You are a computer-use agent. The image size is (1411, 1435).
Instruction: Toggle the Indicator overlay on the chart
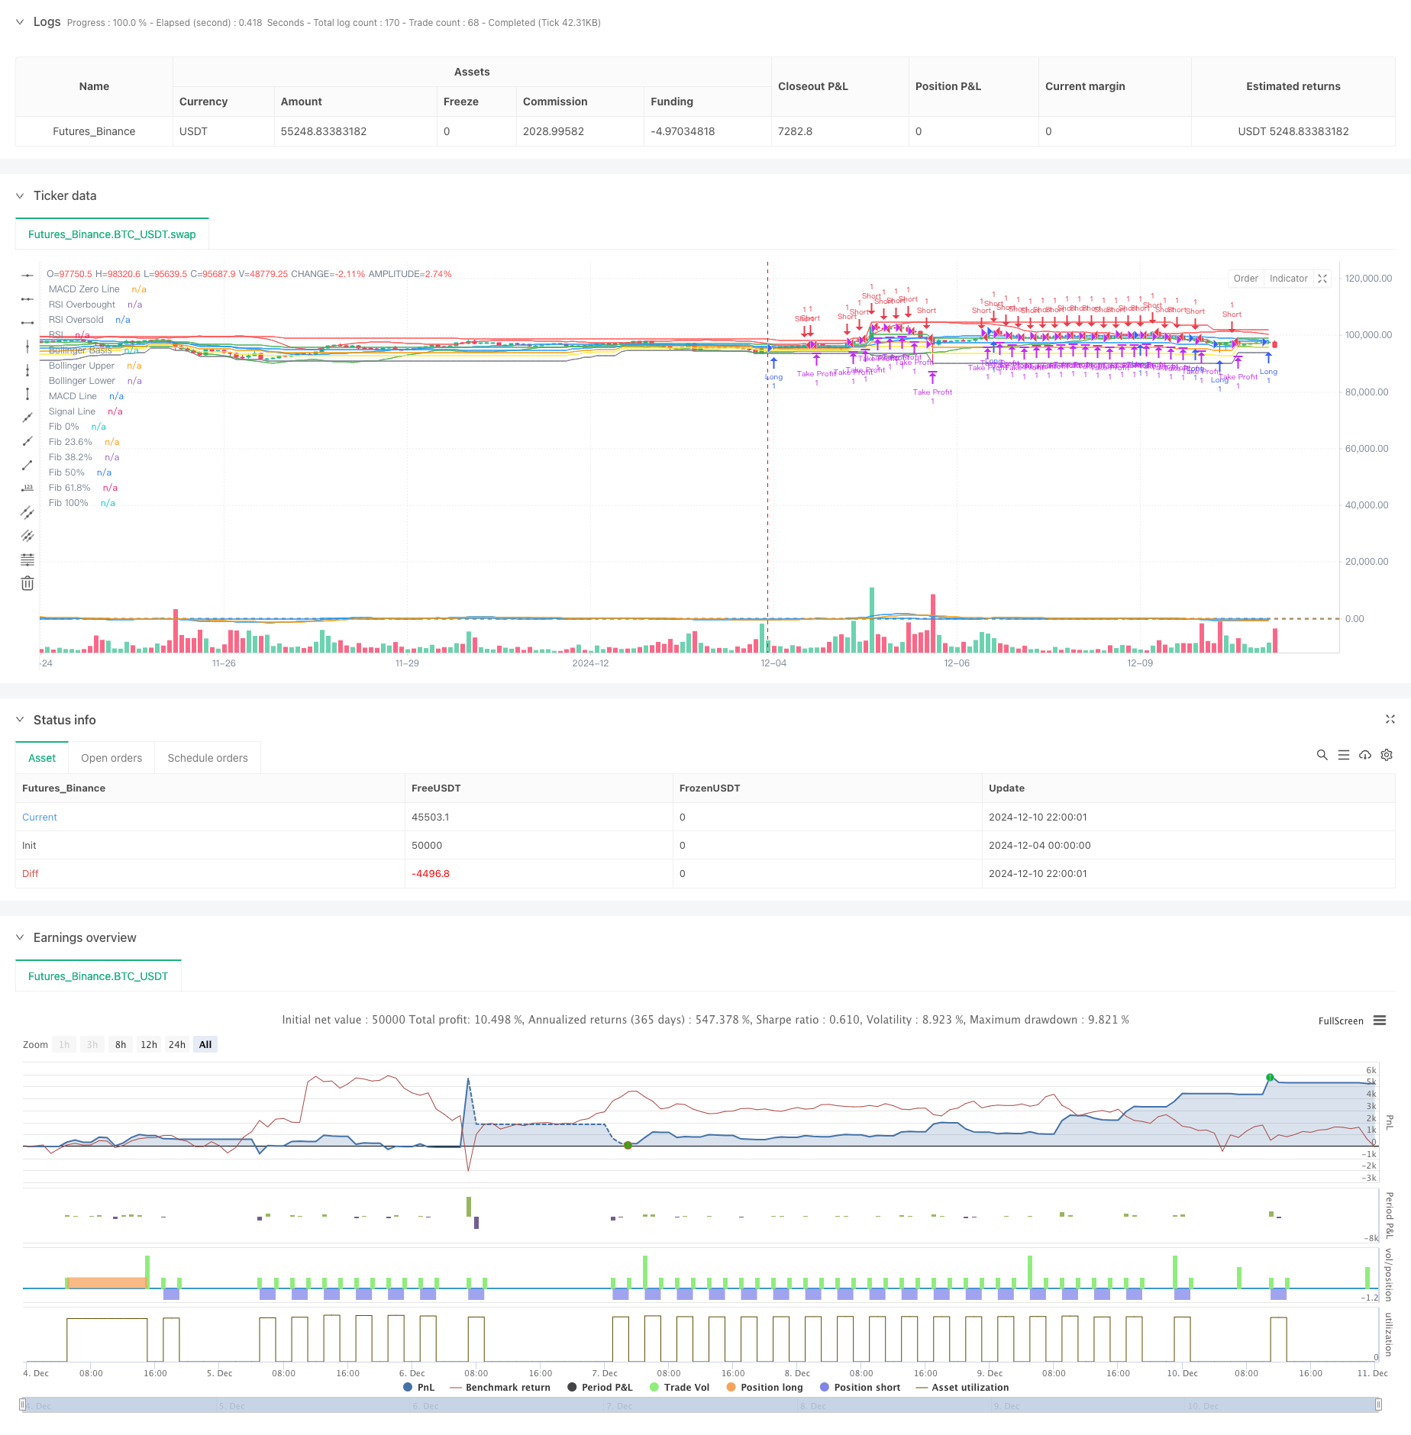tap(1288, 279)
